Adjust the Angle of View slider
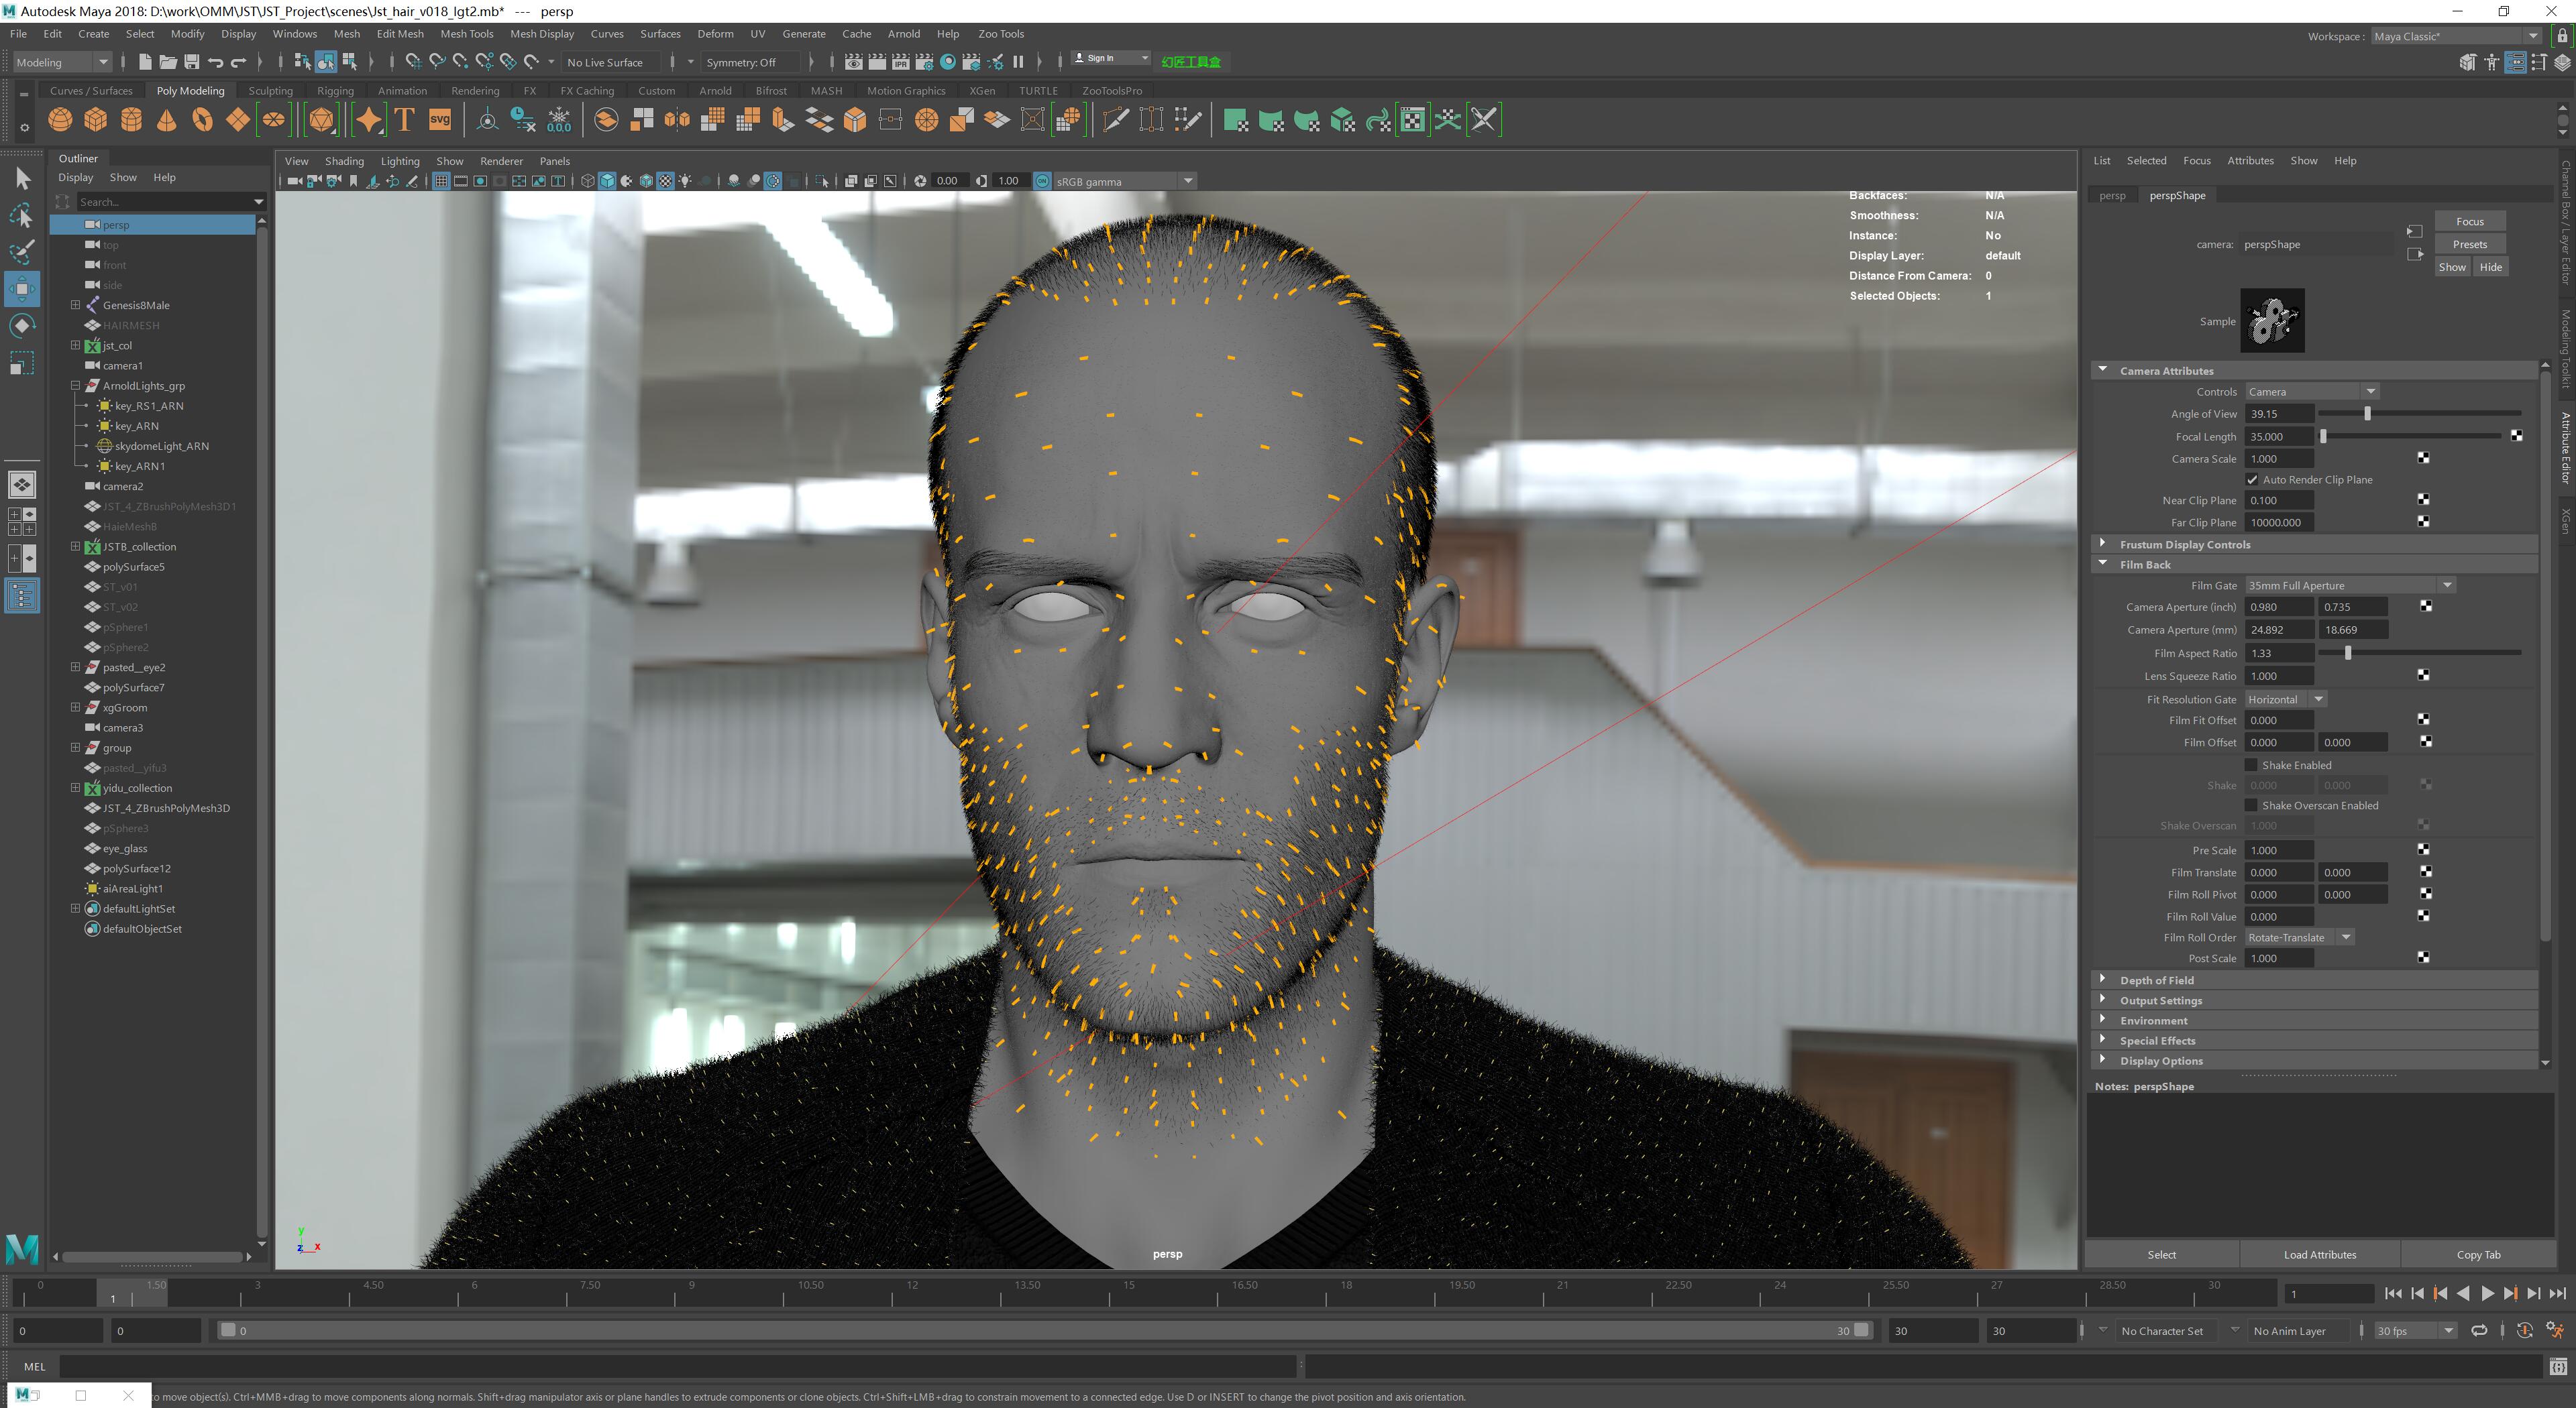2576x1408 pixels. coord(2419,413)
